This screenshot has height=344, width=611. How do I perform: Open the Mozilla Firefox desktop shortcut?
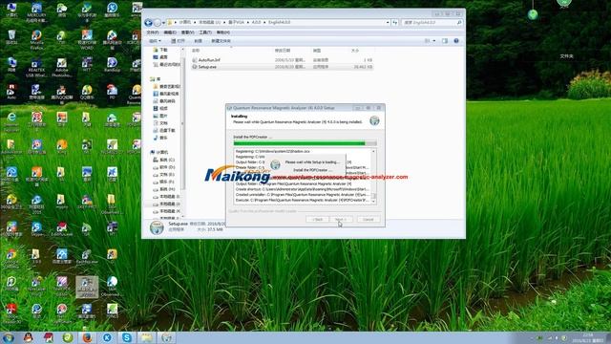[36, 40]
